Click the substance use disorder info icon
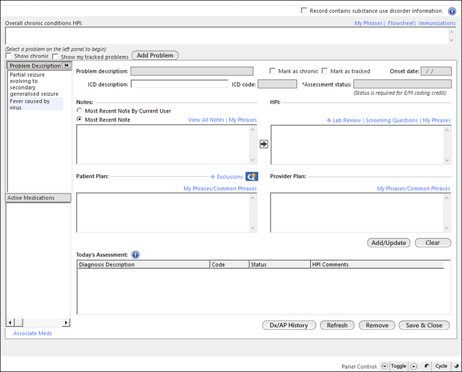Screen dimensions: 462x372 point(452,11)
